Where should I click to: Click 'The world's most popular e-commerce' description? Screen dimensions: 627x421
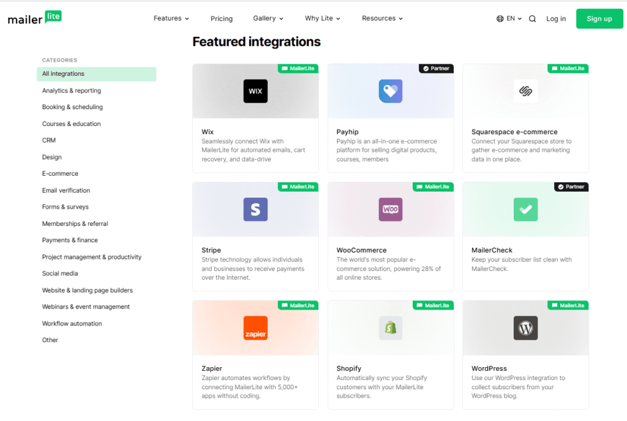click(x=388, y=269)
